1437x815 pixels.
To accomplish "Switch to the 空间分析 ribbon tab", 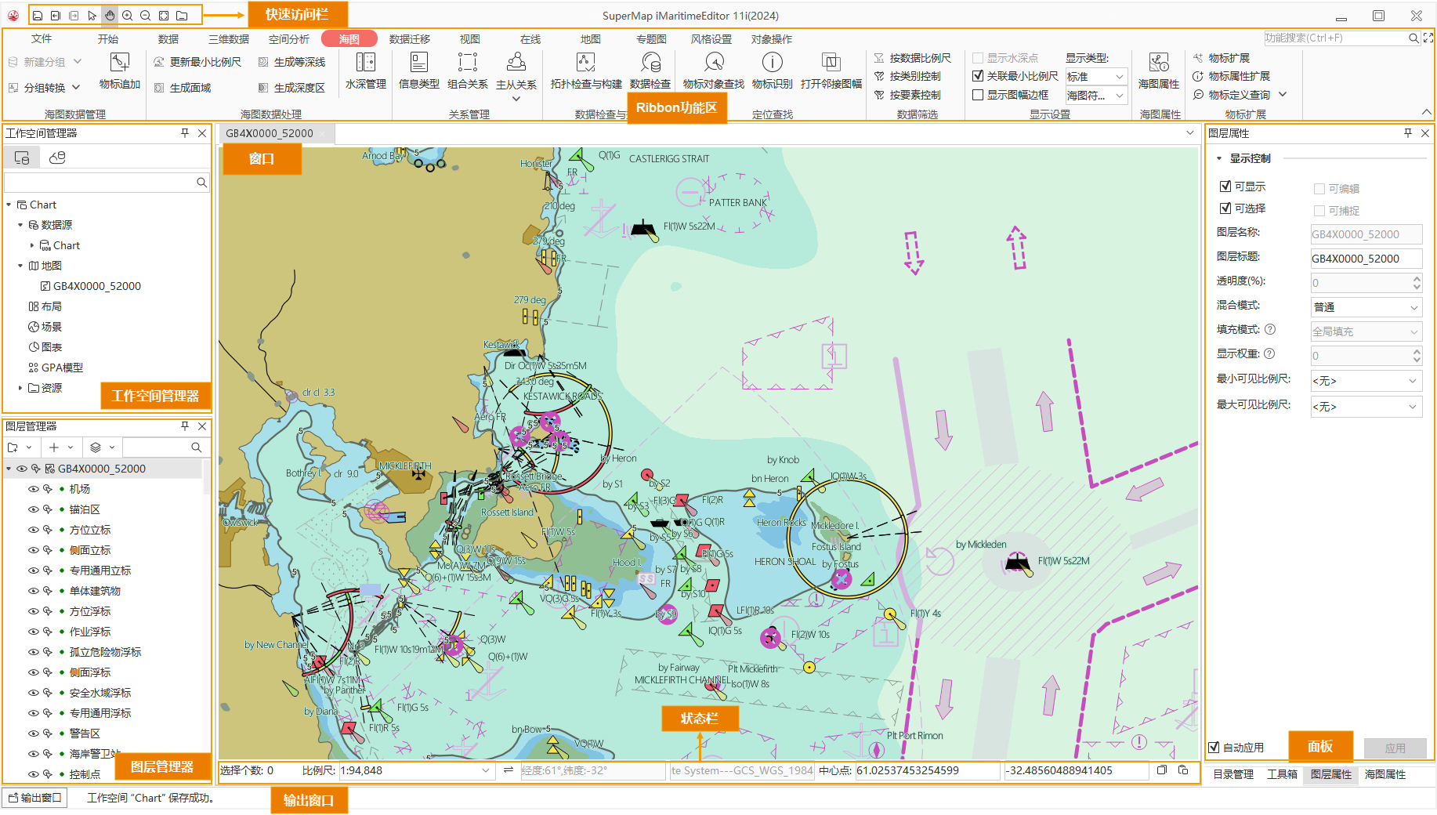I will (288, 39).
